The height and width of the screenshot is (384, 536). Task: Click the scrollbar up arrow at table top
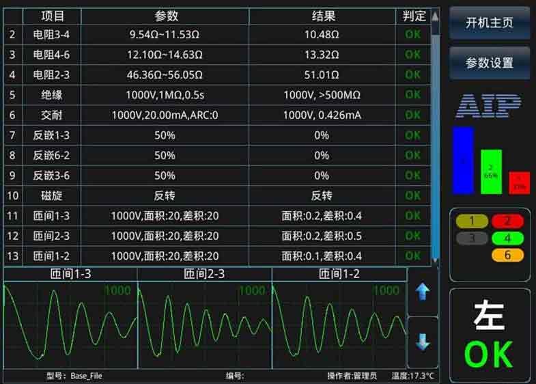pyautogui.click(x=435, y=16)
